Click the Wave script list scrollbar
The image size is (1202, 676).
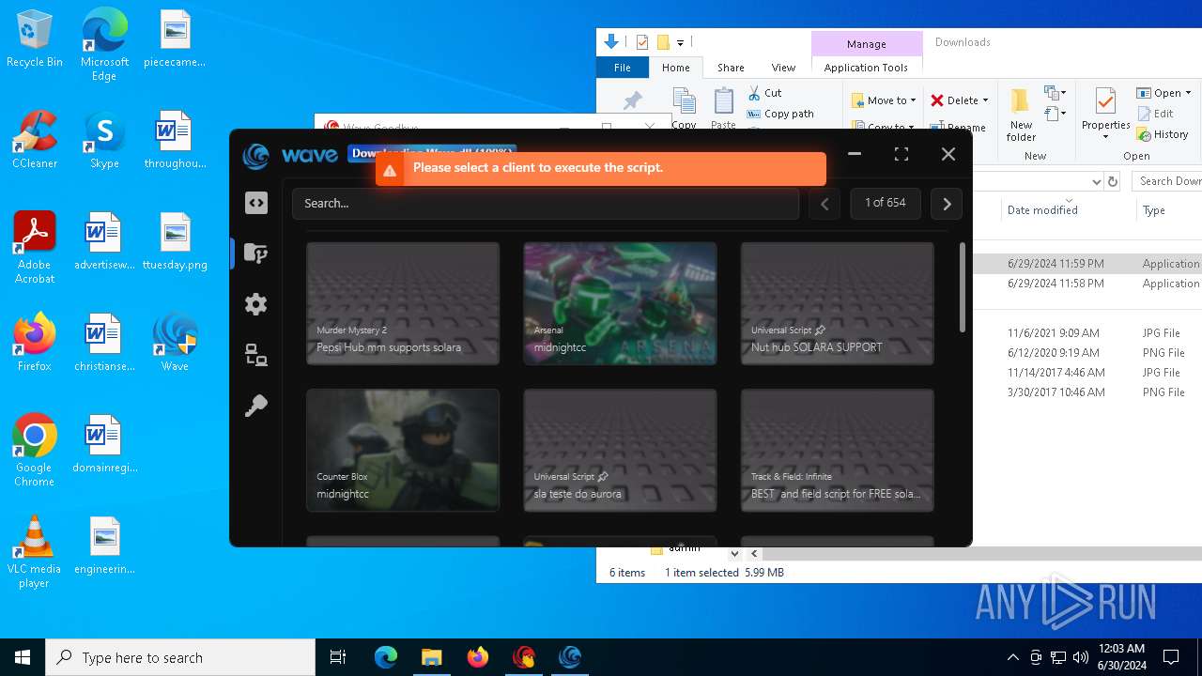coord(962,287)
